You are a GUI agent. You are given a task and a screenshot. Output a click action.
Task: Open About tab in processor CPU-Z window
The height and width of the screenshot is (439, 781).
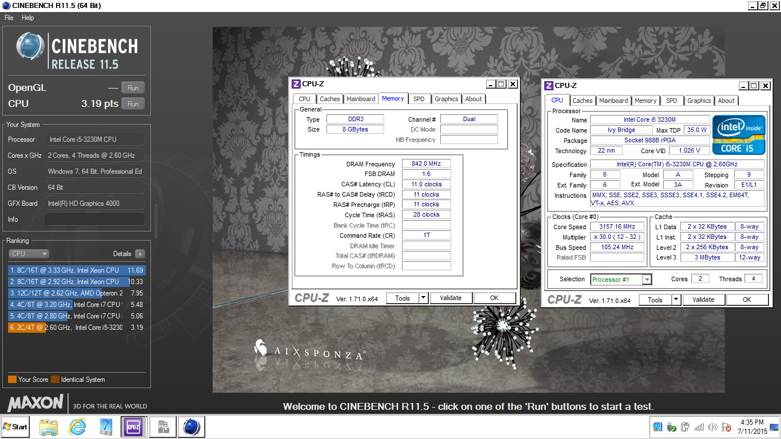726,101
